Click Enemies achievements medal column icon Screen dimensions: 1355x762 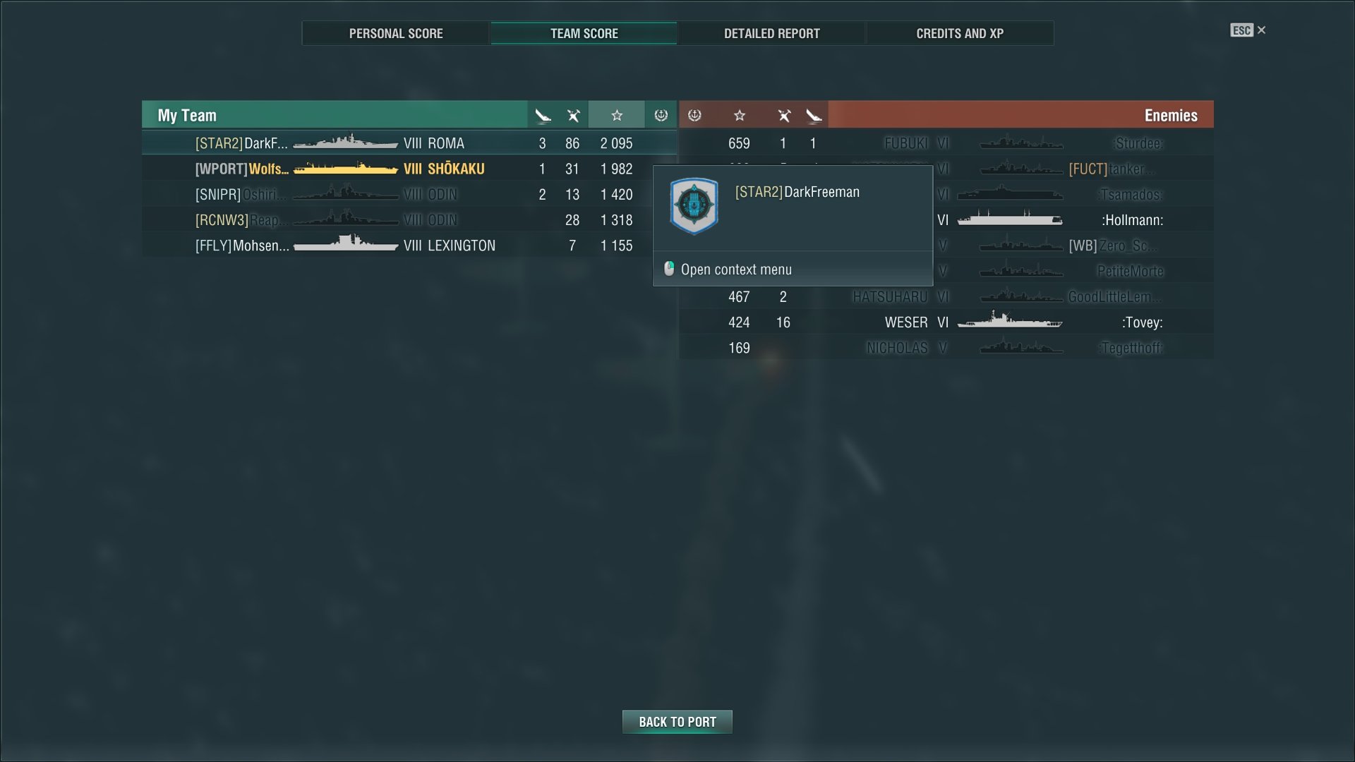tap(694, 115)
